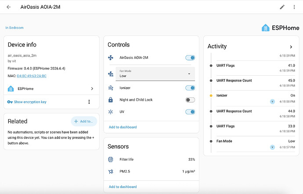This screenshot has height=194, width=303.
Task: Click the air_oasis_aoia_2m device name
Action: (x=22, y=56)
